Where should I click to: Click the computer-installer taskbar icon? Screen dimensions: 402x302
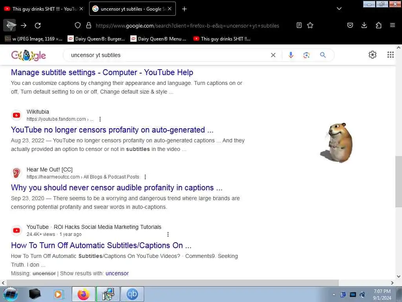click(108, 294)
